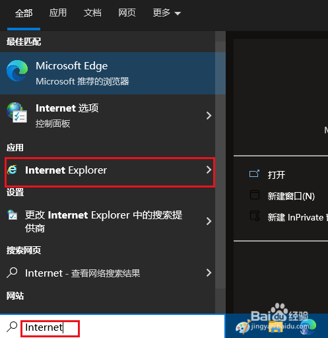Click the search box containing Internet
The height and width of the screenshot is (338, 328).
tap(112, 327)
